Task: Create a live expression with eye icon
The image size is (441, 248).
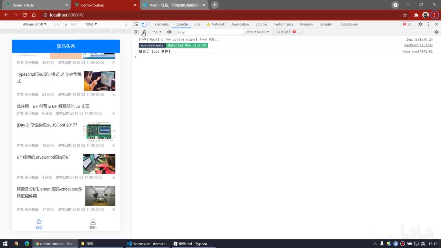Action: pos(169,32)
